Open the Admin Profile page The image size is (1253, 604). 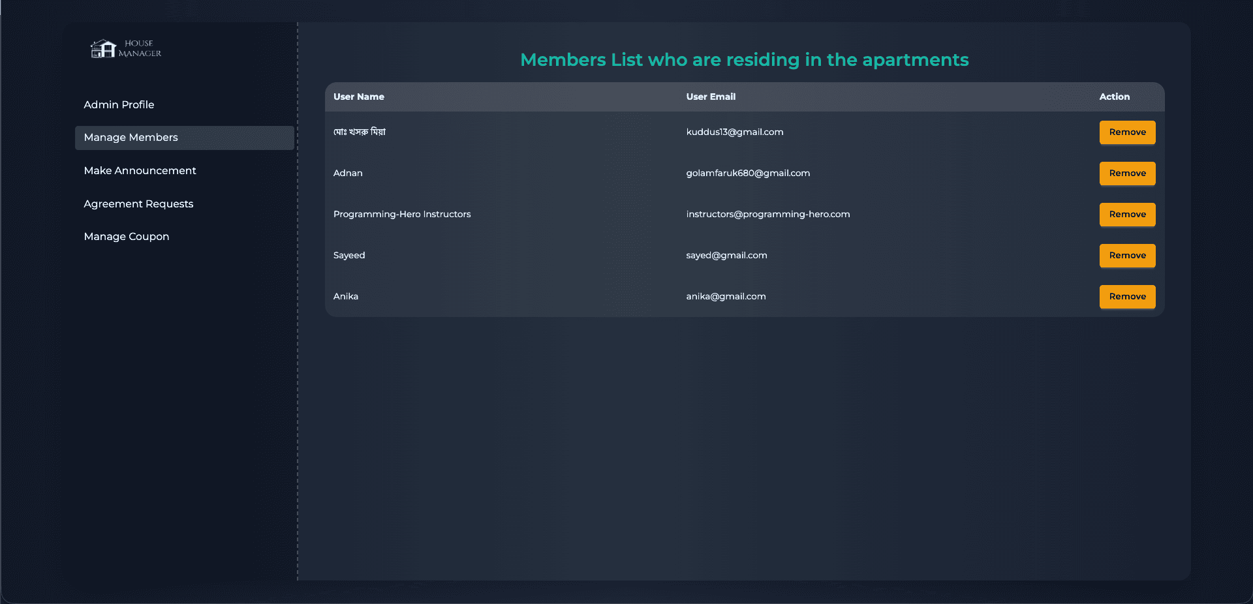pos(119,104)
